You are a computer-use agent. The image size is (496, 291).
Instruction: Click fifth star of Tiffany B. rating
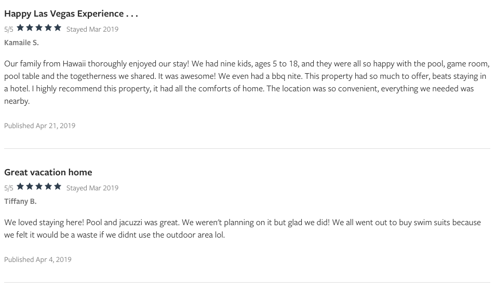(58, 186)
